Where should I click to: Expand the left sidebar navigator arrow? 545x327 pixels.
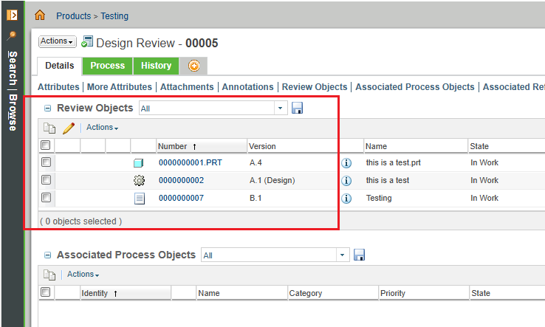tap(12, 14)
